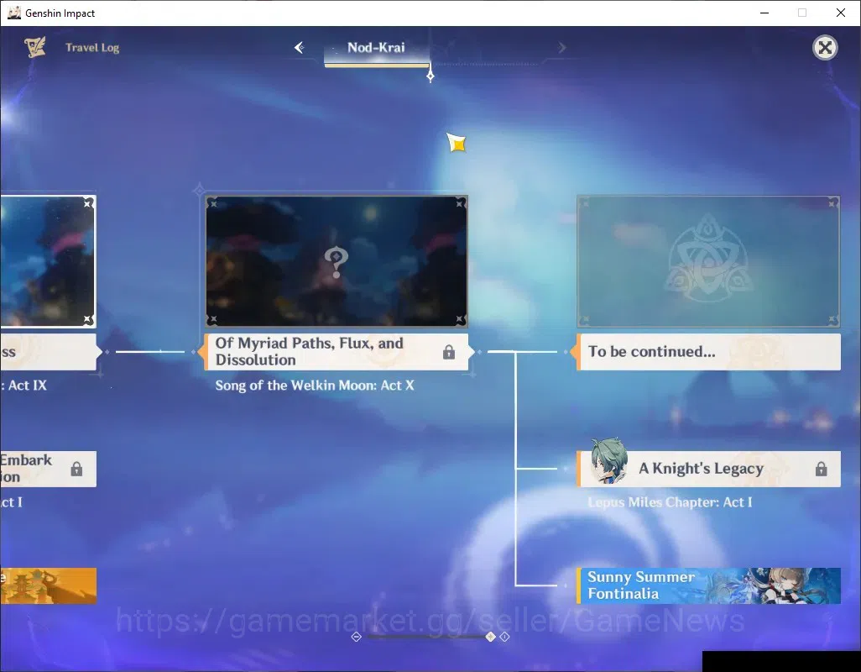Screen dimensions: 861x672
Task: Click left end icon of bottom scrollbar
Action: (x=357, y=637)
